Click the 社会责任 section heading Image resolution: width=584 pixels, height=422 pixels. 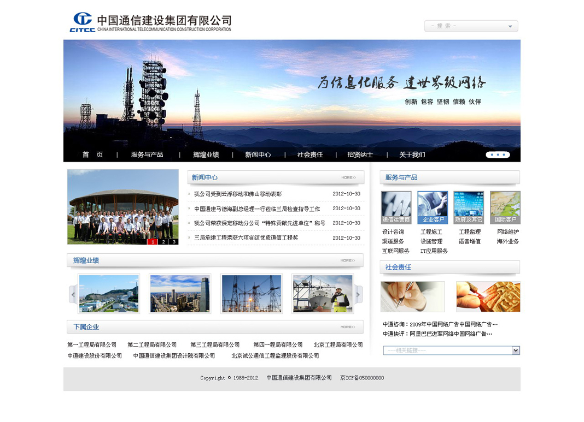pyautogui.click(x=398, y=268)
